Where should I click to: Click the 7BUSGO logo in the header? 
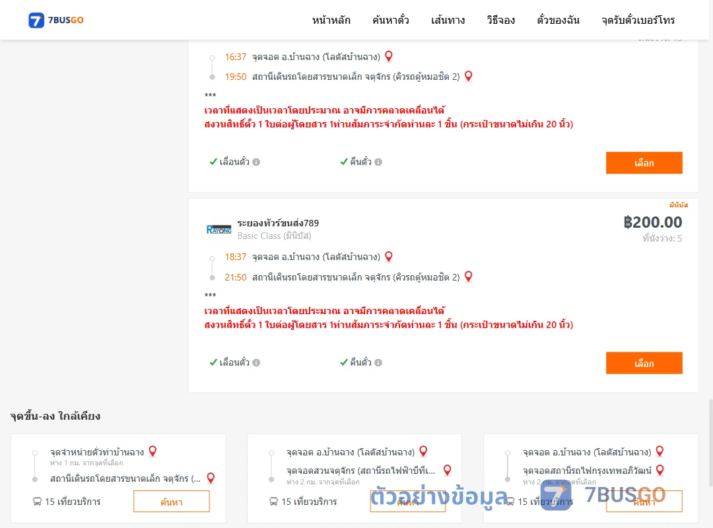click(56, 20)
